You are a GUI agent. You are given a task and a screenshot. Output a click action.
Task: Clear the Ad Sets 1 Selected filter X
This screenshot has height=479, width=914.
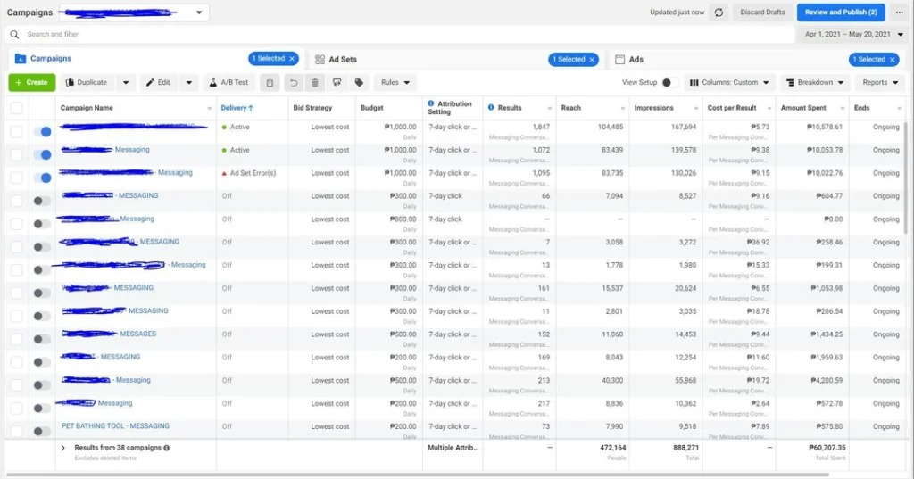click(x=592, y=60)
